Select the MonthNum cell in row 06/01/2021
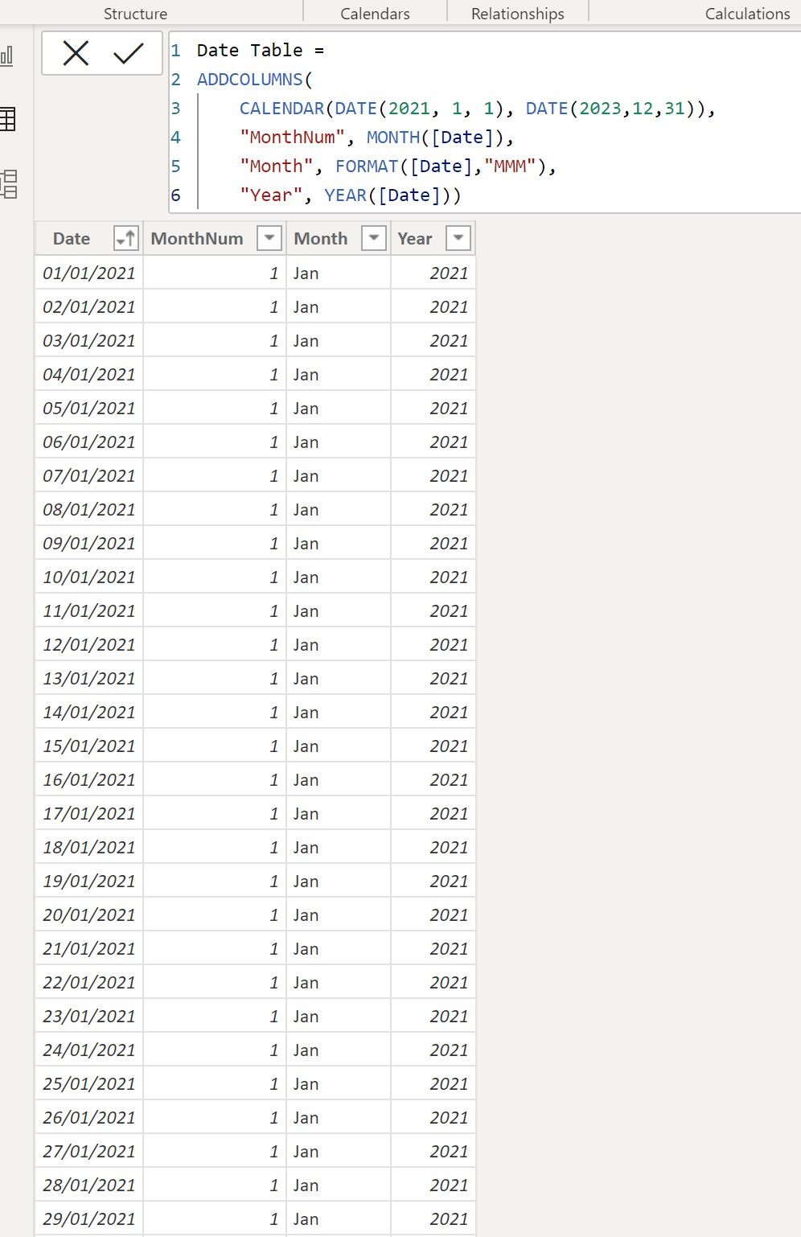This screenshot has height=1237, width=801. 215,442
